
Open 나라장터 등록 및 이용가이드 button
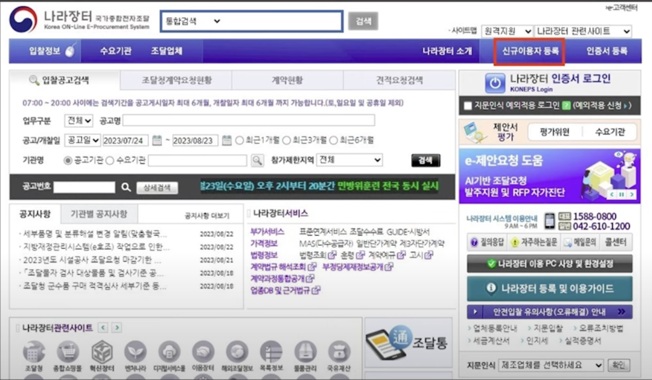(550, 289)
